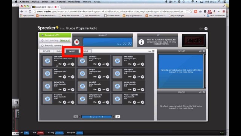Screen dimensions: 241x136
Task: Close the media library panel
Action: coord(153,51)
